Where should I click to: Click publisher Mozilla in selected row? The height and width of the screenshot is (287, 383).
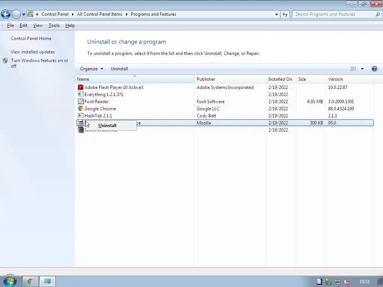click(204, 123)
